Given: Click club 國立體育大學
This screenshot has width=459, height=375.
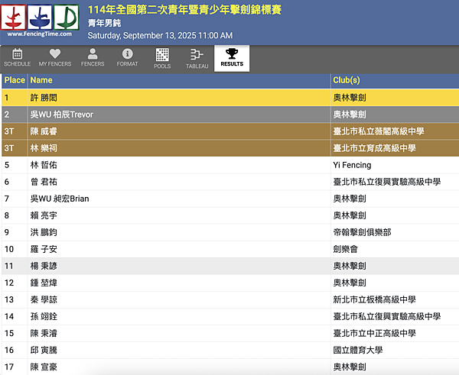Looking at the screenshot, I should click(x=358, y=350).
